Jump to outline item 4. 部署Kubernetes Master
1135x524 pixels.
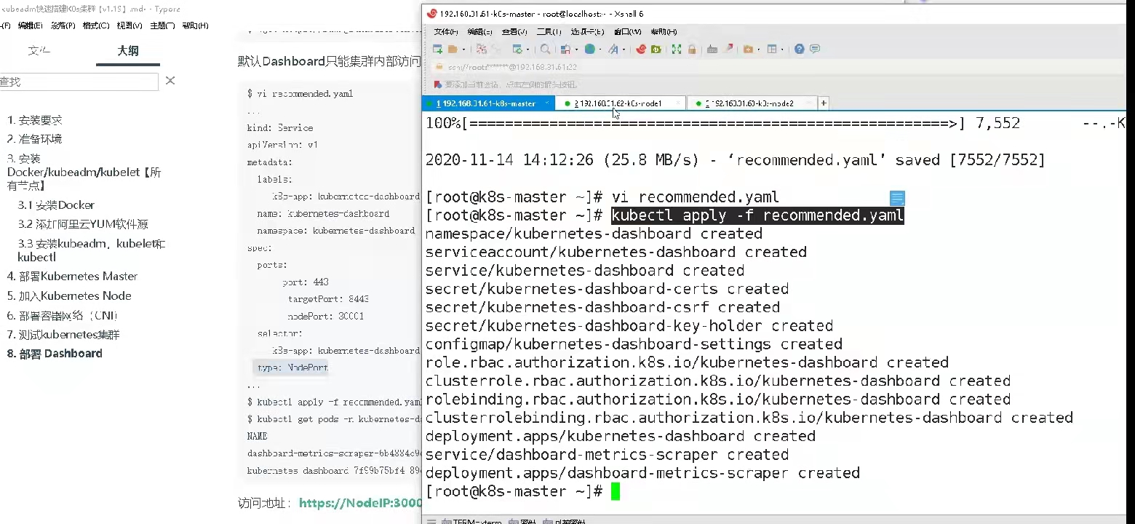click(72, 277)
